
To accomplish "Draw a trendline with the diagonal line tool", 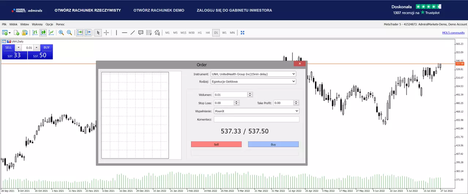I will point(132,33).
